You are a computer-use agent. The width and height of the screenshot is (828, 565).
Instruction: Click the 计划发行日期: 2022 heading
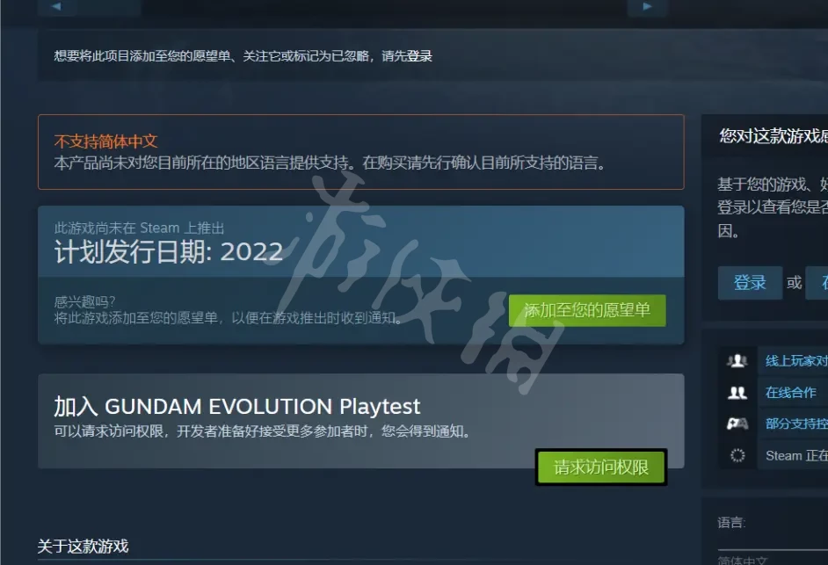[x=169, y=252]
